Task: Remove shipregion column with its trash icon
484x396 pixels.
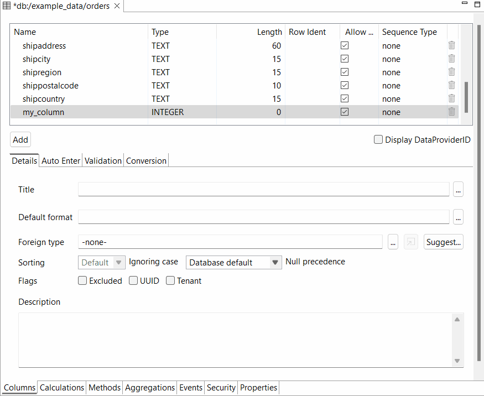Action: tap(451, 72)
